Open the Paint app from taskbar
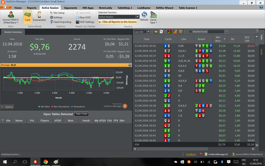265x166 pixels. tap(56, 162)
